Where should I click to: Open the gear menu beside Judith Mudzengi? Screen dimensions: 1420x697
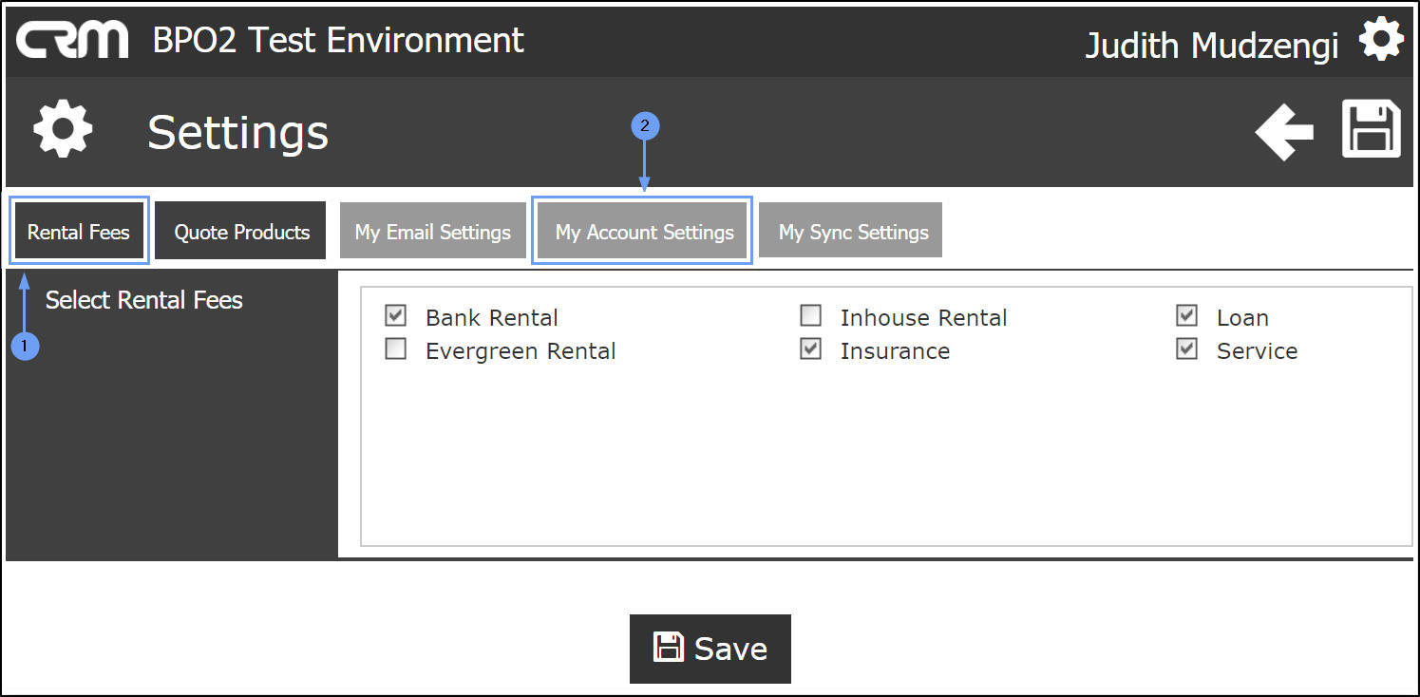(1380, 41)
